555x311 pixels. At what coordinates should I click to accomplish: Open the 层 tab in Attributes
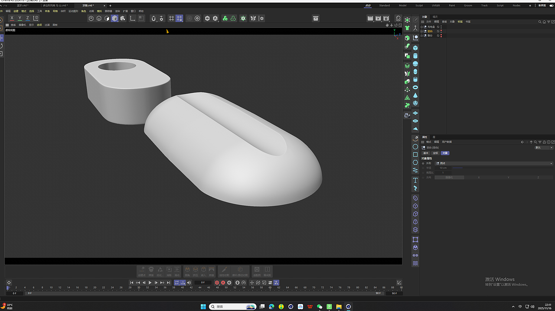coord(434,137)
